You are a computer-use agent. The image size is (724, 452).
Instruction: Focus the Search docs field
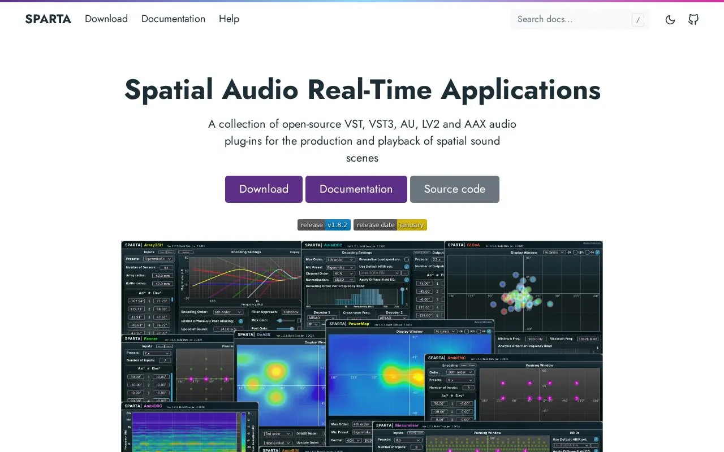click(580, 20)
